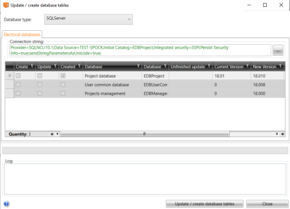Sort by Current Version column header
Viewport: 290px width, 209px height.
click(229, 67)
